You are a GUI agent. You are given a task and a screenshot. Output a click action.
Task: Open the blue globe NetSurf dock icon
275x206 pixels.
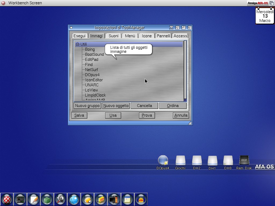coord(74,199)
